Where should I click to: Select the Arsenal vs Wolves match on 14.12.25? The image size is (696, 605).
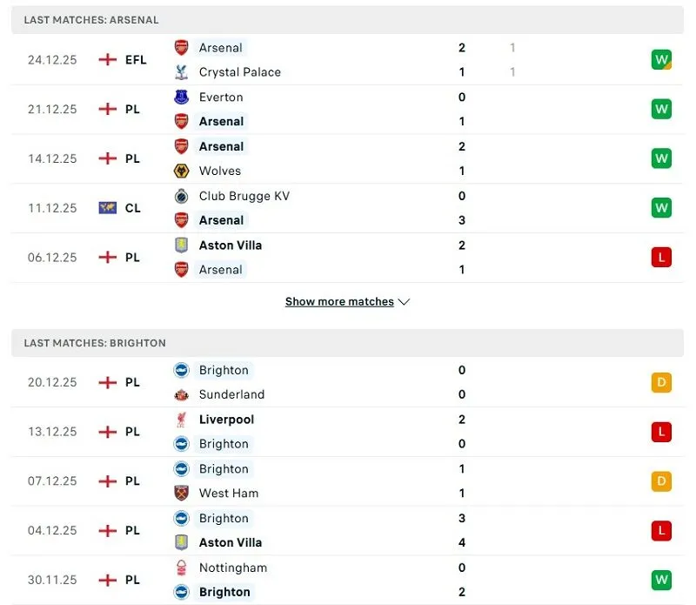click(348, 159)
